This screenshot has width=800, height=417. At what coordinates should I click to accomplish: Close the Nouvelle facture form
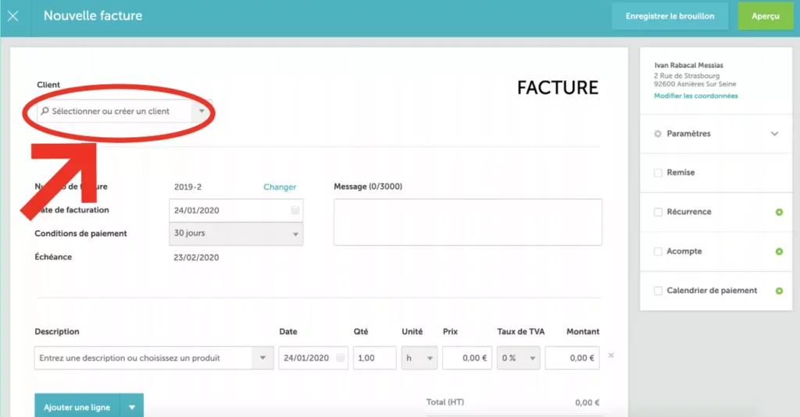point(13,16)
